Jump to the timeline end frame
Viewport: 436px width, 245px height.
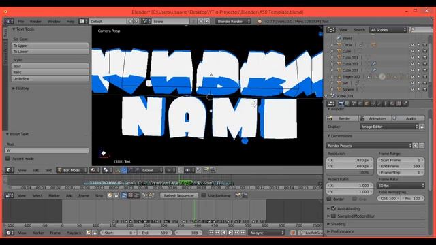tap(243, 233)
